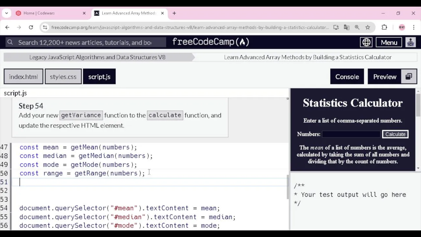The height and width of the screenshot is (237, 421).
Task: Go back to the previous page
Action: (8, 27)
